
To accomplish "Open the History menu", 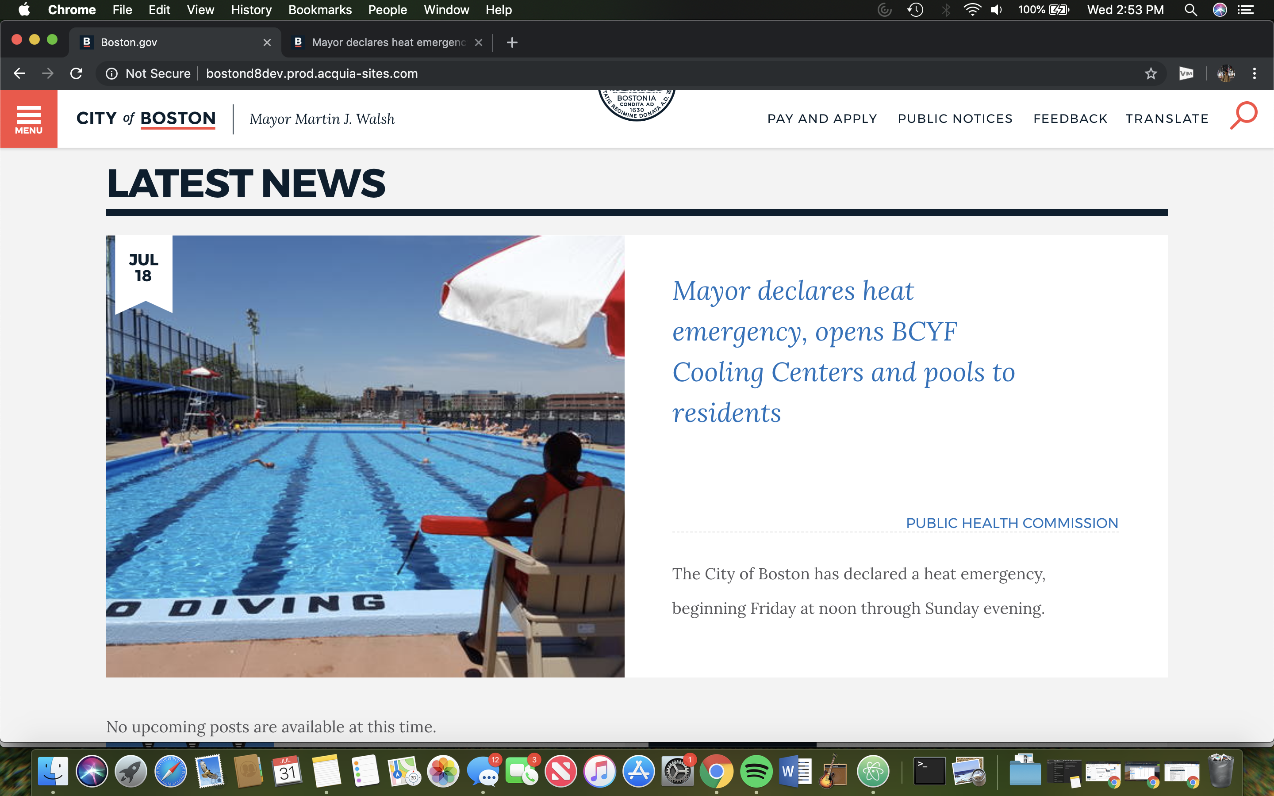I will pos(251,10).
